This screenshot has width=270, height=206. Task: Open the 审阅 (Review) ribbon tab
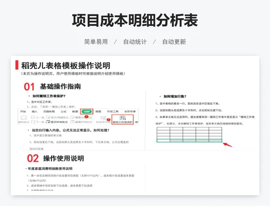[x=86, y=111]
